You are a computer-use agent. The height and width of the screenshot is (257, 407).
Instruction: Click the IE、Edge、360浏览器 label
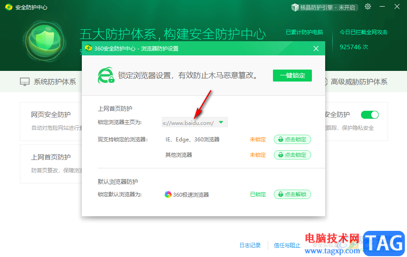click(192, 140)
